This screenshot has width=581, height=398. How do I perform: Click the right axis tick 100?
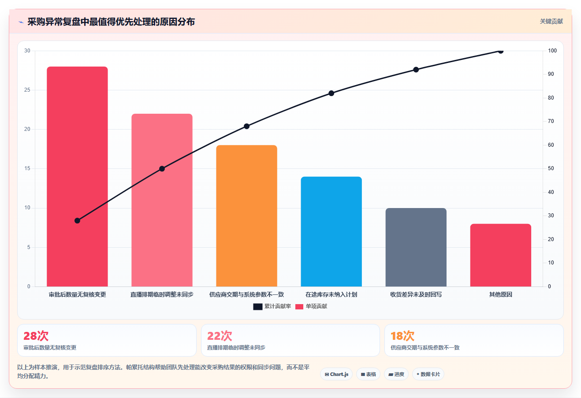[552, 51]
